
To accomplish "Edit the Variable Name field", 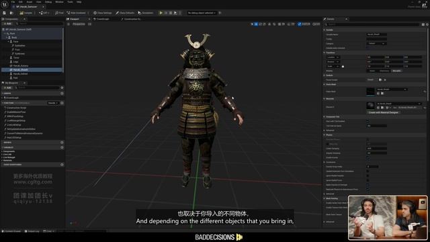I will click(376, 34).
